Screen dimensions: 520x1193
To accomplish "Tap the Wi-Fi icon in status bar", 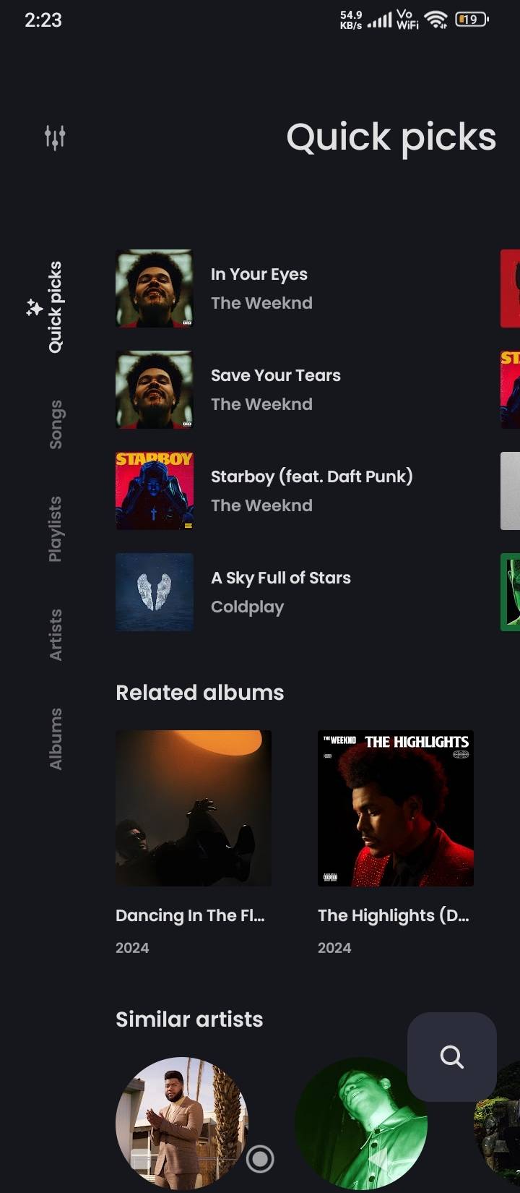I will (436, 20).
